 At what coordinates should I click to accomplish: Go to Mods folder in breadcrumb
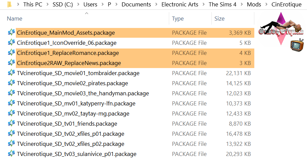point(254,4)
